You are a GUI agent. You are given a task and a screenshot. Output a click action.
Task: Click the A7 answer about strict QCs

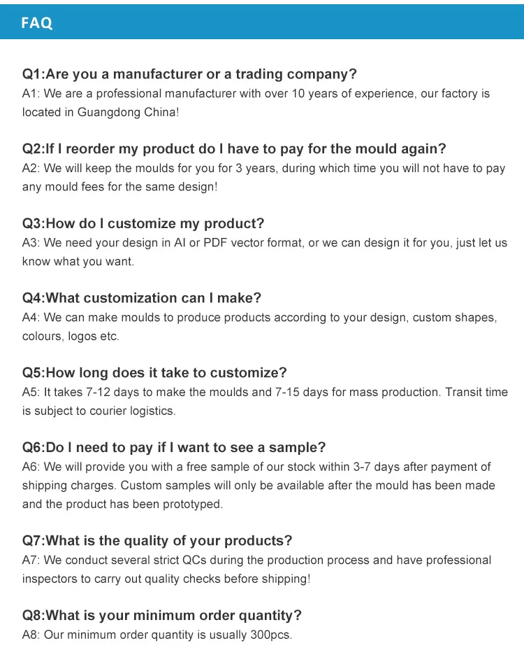pos(256,569)
